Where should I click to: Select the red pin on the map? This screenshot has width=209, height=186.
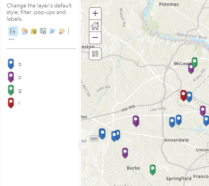tap(183, 96)
